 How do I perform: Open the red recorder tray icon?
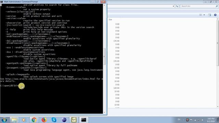point(187,120)
